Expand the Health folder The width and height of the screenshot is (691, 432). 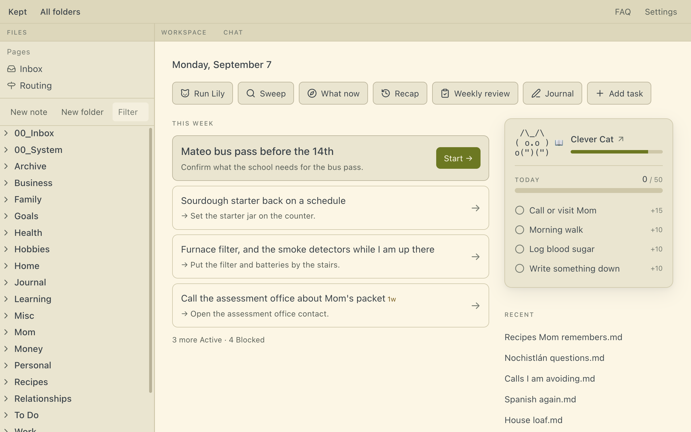pos(6,233)
